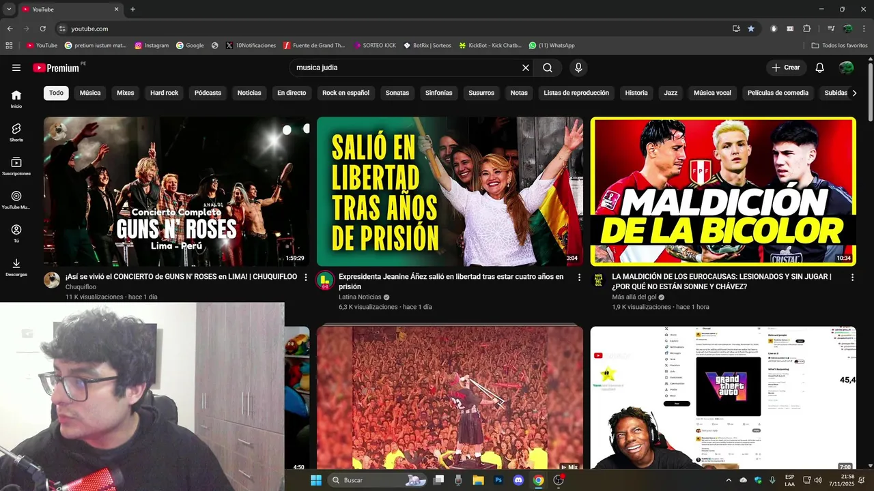Select the Hard rock filter chip
Image resolution: width=874 pixels, height=491 pixels.
pyautogui.click(x=164, y=93)
